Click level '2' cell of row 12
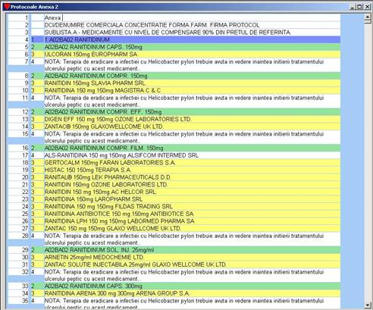This screenshot has height=310, width=373. 37,112
